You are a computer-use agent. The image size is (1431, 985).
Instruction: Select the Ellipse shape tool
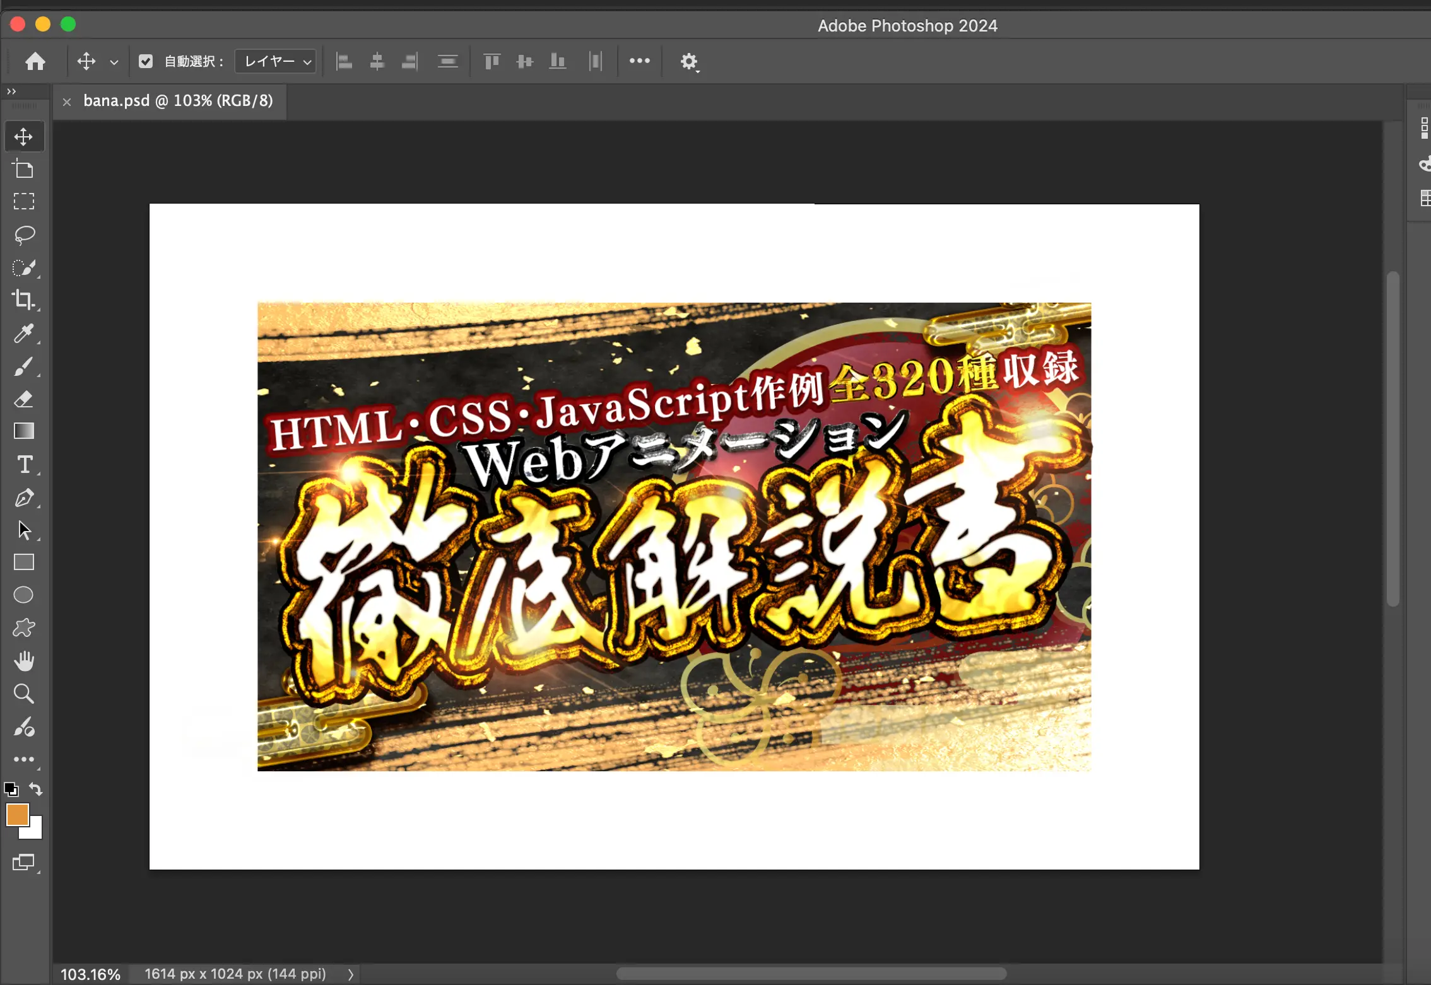pyautogui.click(x=24, y=595)
